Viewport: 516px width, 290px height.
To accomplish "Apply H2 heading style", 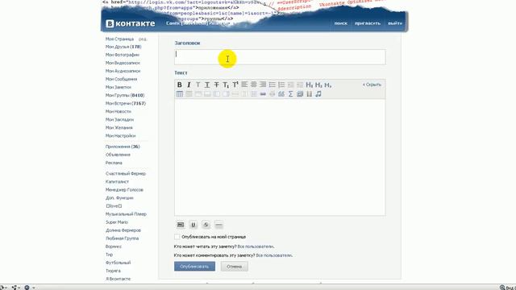I will [x=318, y=85].
